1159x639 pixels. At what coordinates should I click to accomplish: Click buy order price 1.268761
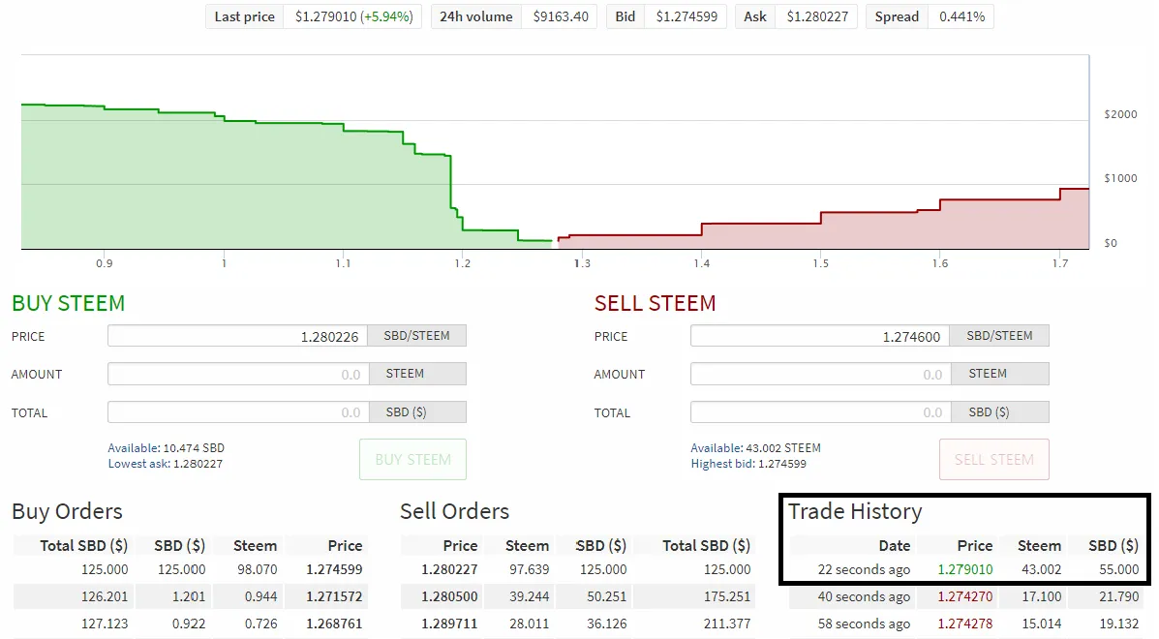334,624
